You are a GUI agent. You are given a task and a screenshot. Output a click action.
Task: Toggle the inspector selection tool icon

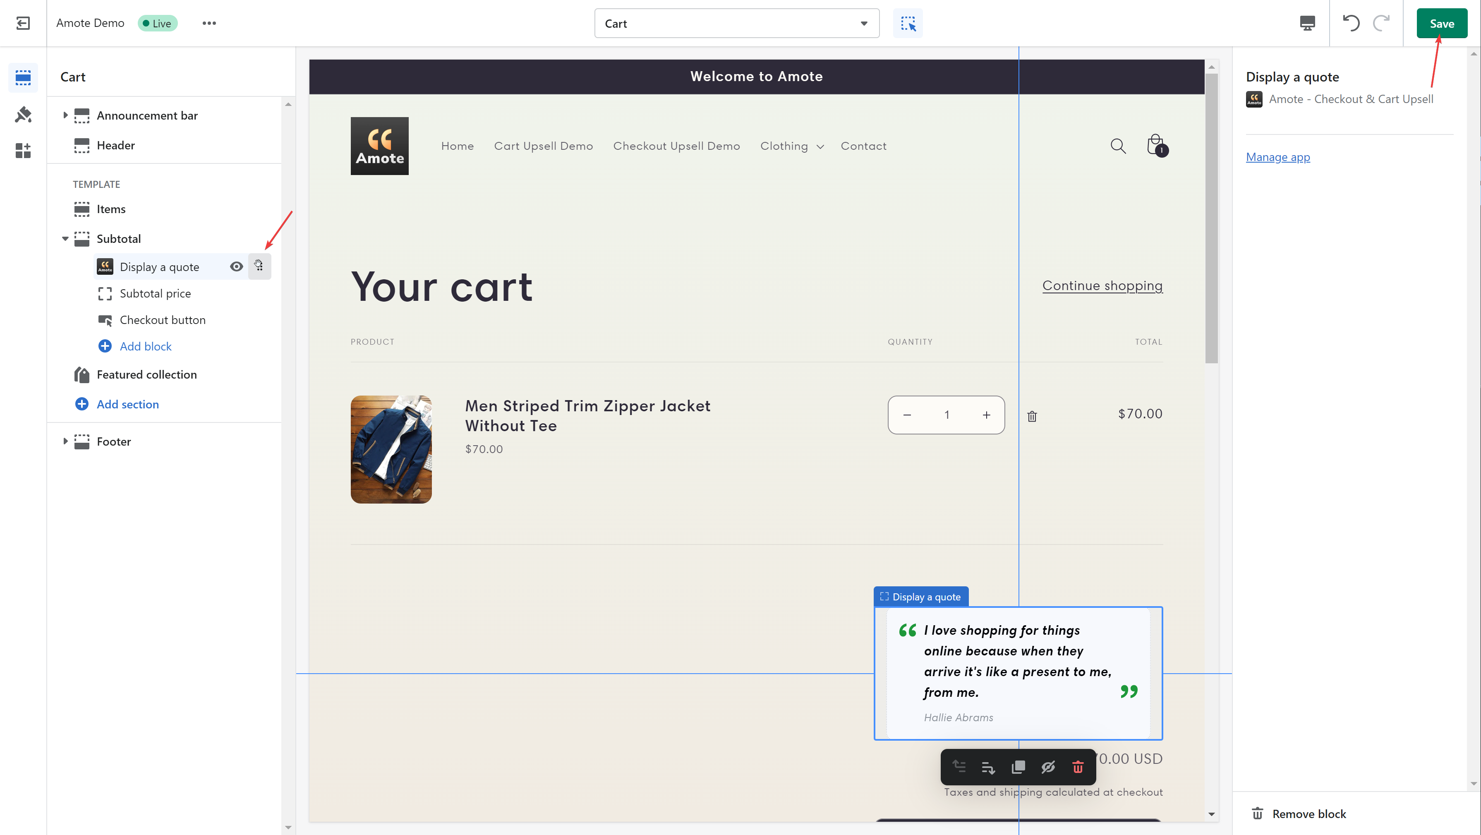pyautogui.click(x=908, y=24)
